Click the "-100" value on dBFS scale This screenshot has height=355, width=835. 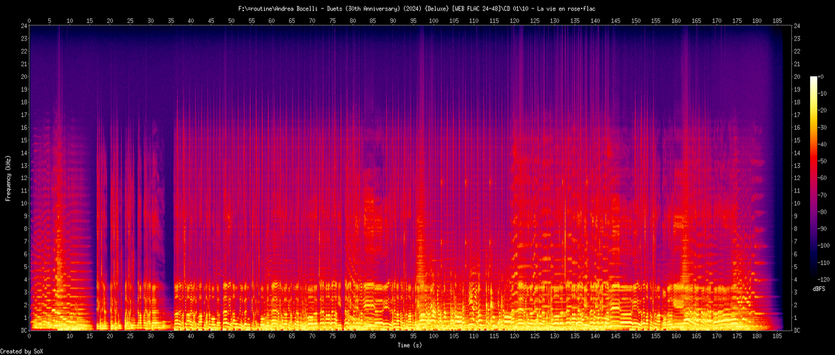(824, 246)
